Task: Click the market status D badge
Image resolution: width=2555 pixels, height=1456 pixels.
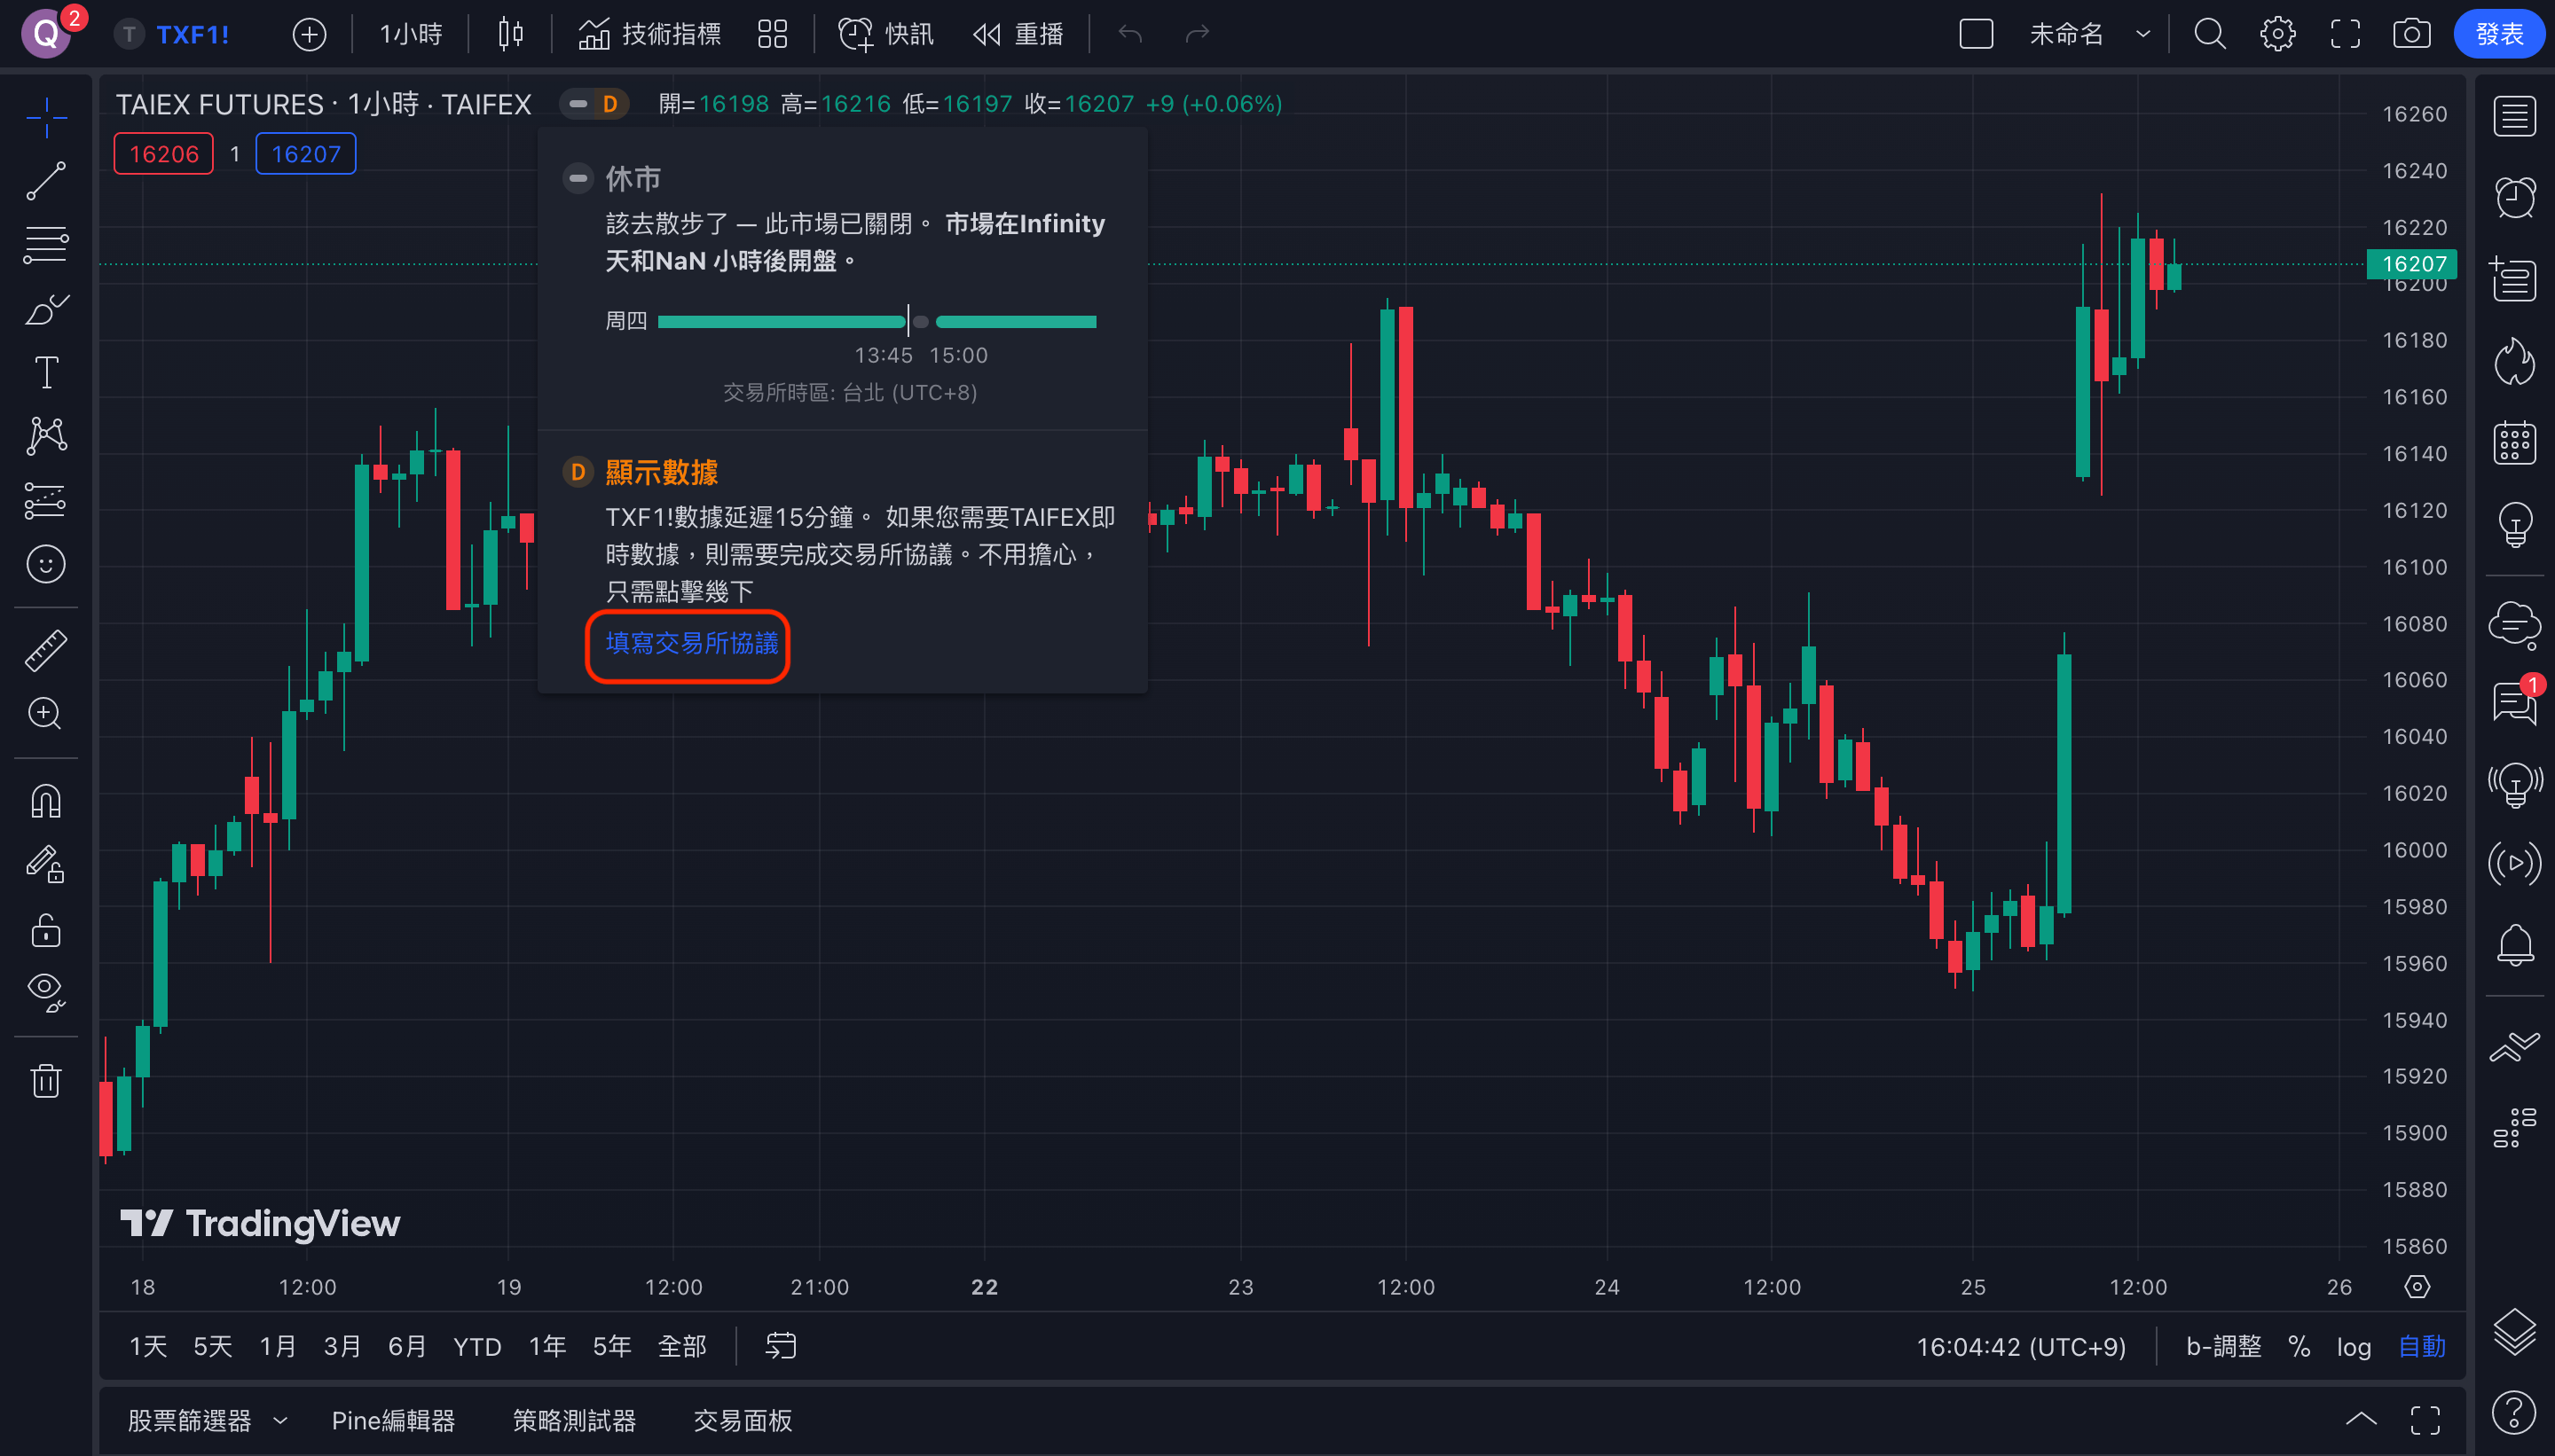Action: (x=609, y=104)
